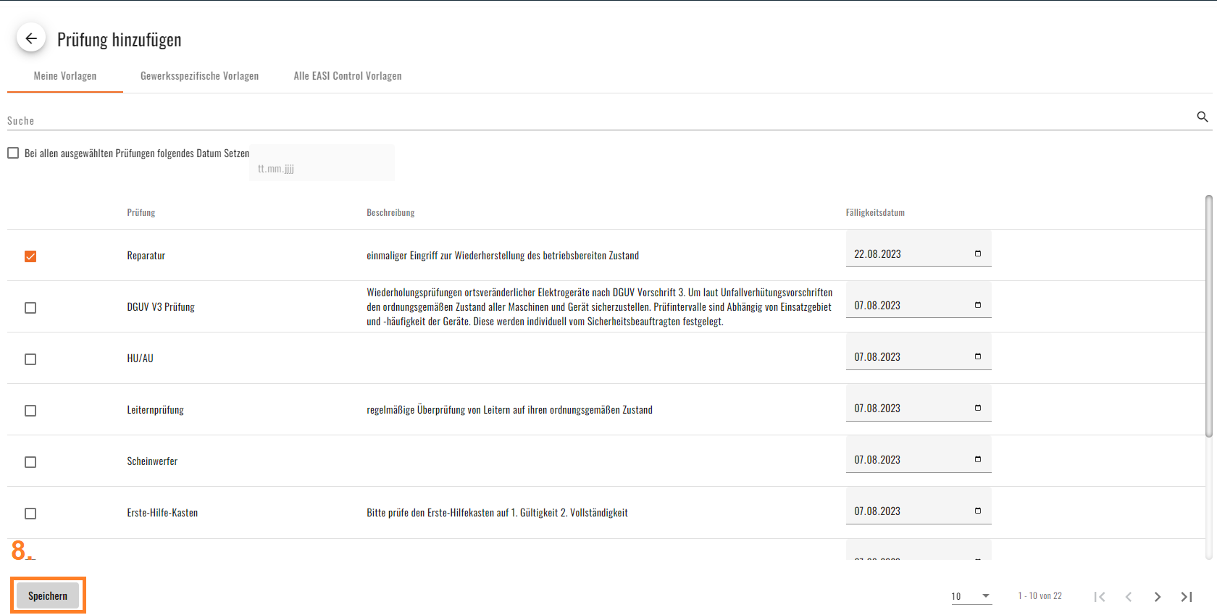Click the Fälligkeitsdatum column header

pos(875,212)
